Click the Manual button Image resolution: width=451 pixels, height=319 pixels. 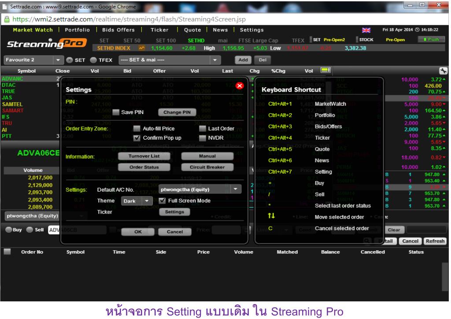207,156
